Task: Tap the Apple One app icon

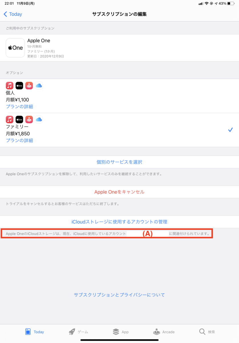Action: point(15,48)
